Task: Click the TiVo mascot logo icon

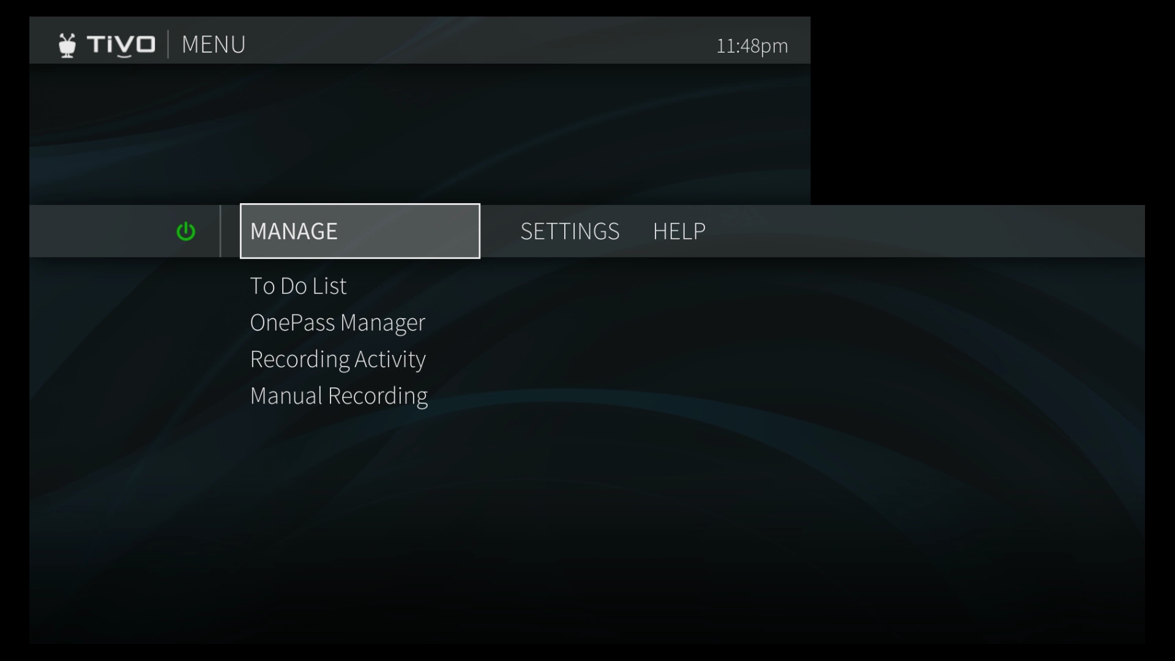Action: pos(67,45)
